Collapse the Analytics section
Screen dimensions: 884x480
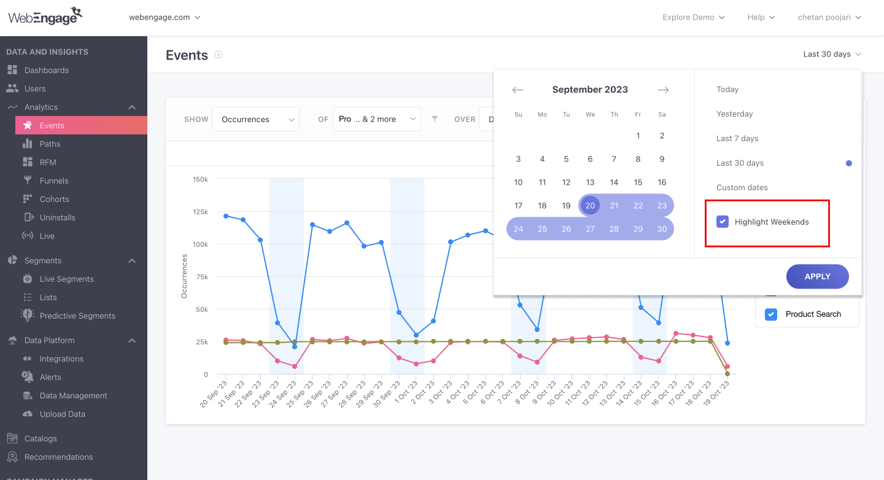(x=132, y=107)
